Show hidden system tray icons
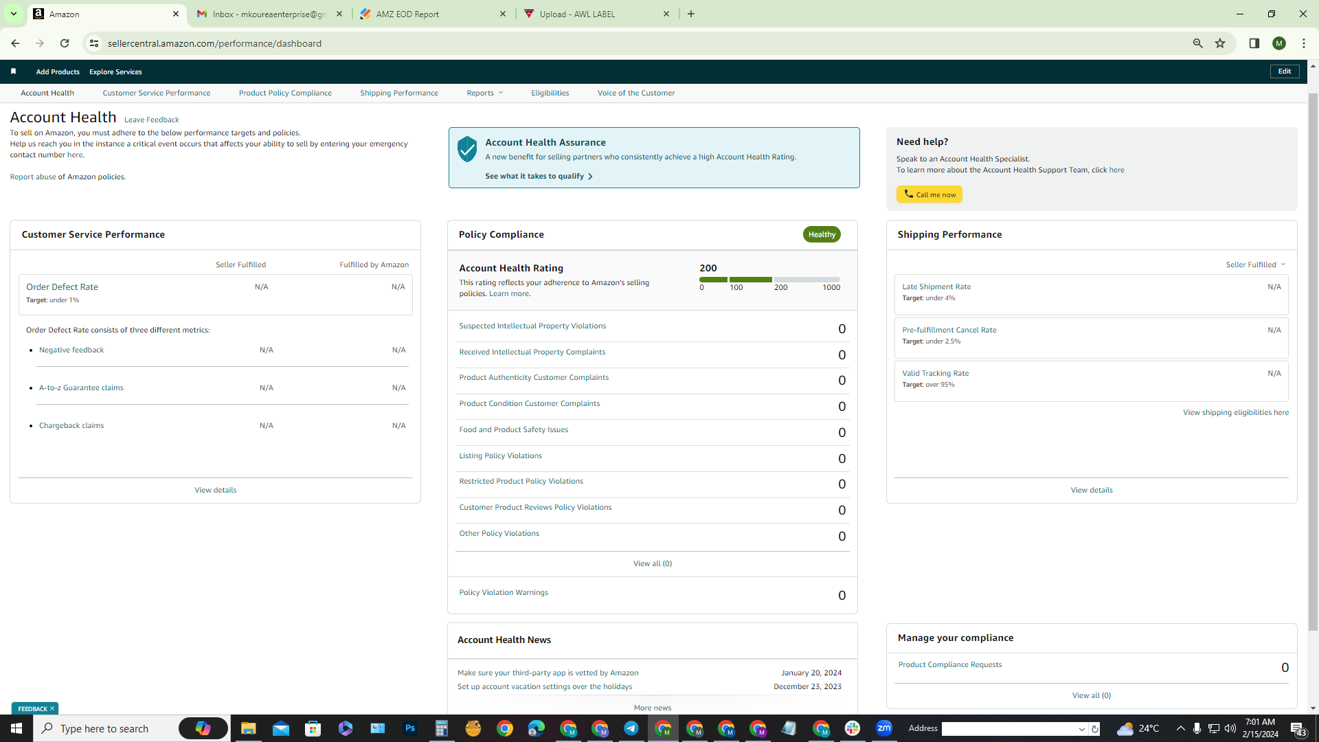 coord(1180,728)
